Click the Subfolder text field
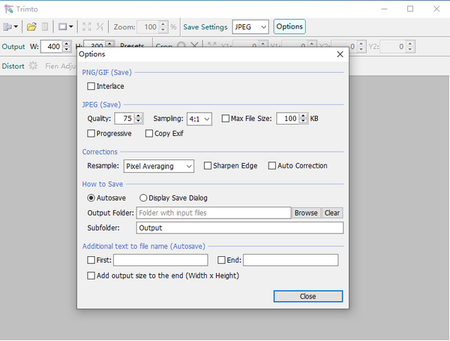The height and width of the screenshot is (341, 450). (x=239, y=228)
